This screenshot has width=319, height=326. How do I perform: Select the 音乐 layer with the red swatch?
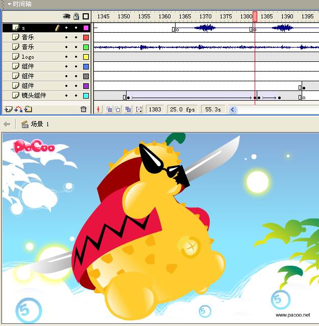pos(46,37)
